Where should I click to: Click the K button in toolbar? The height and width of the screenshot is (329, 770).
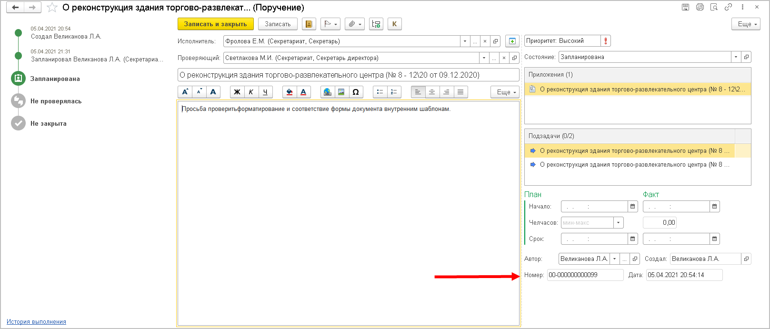pos(395,24)
